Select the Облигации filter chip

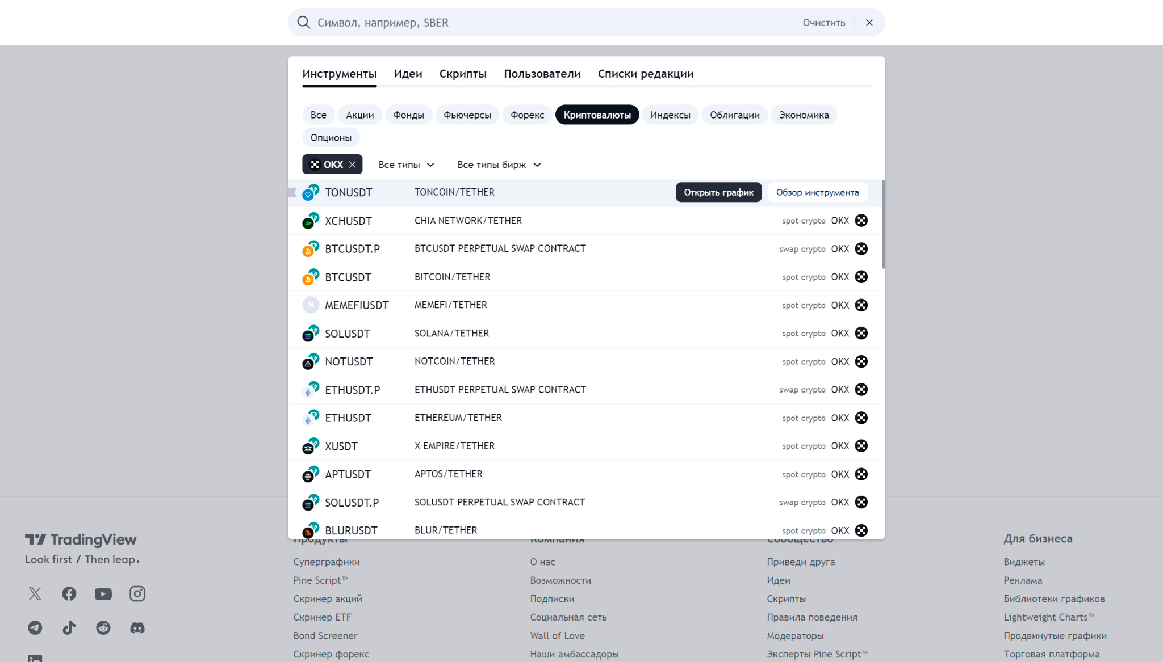click(x=735, y=115)
